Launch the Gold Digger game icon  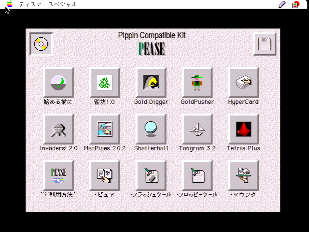coord(151,83)
